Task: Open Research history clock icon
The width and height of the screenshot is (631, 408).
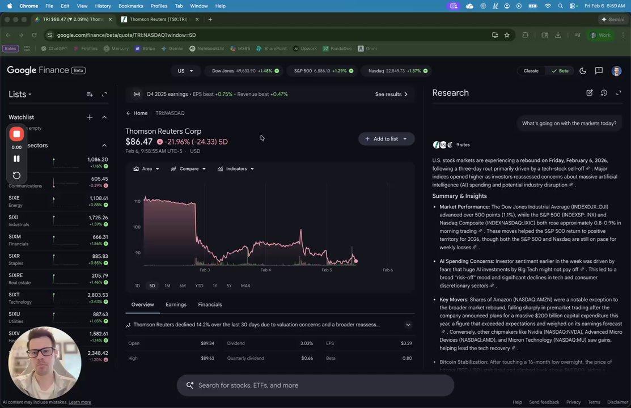Action: 604,93
